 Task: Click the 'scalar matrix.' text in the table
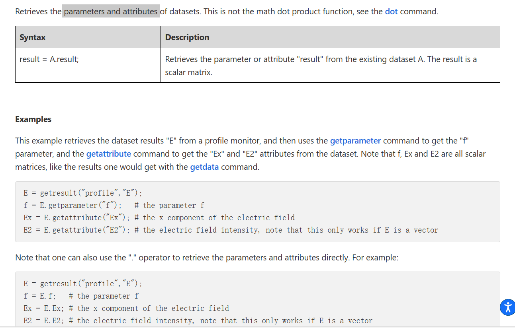tap(188, 73)
